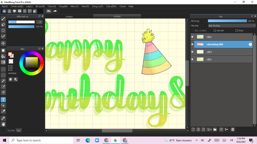Screen dimensions: 257x144
Task: Enable the Xén bớt clipping checkbox
Action: pos(215,30)
